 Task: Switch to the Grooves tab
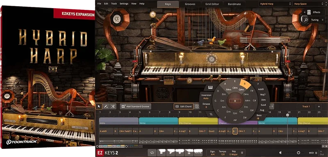coord(190,4)
